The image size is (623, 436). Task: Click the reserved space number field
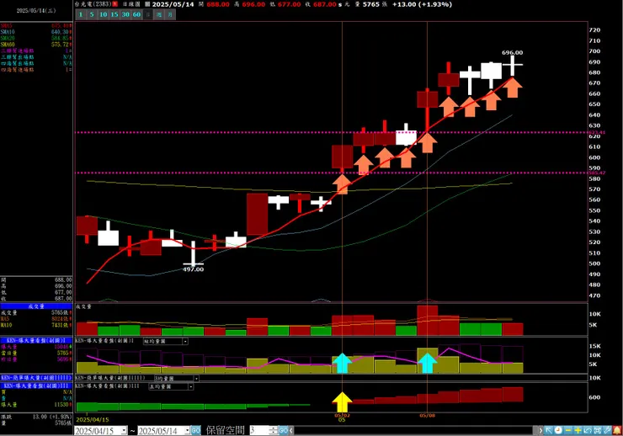pyautogui.click(x=259, y=430)
